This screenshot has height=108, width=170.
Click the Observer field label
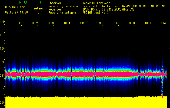[55, 3]
